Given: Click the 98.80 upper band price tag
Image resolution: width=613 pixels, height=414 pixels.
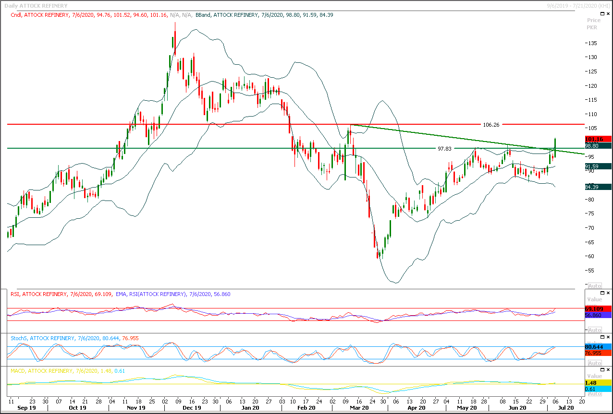Looking at the screenshot, I should tap(598, 145).
